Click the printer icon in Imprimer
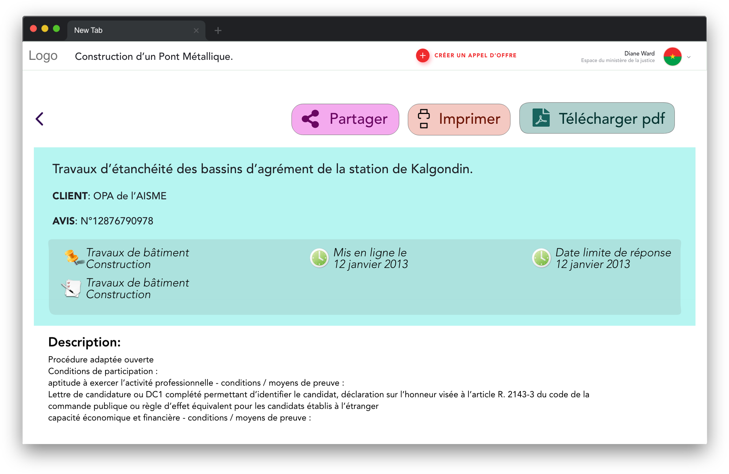 423,119
